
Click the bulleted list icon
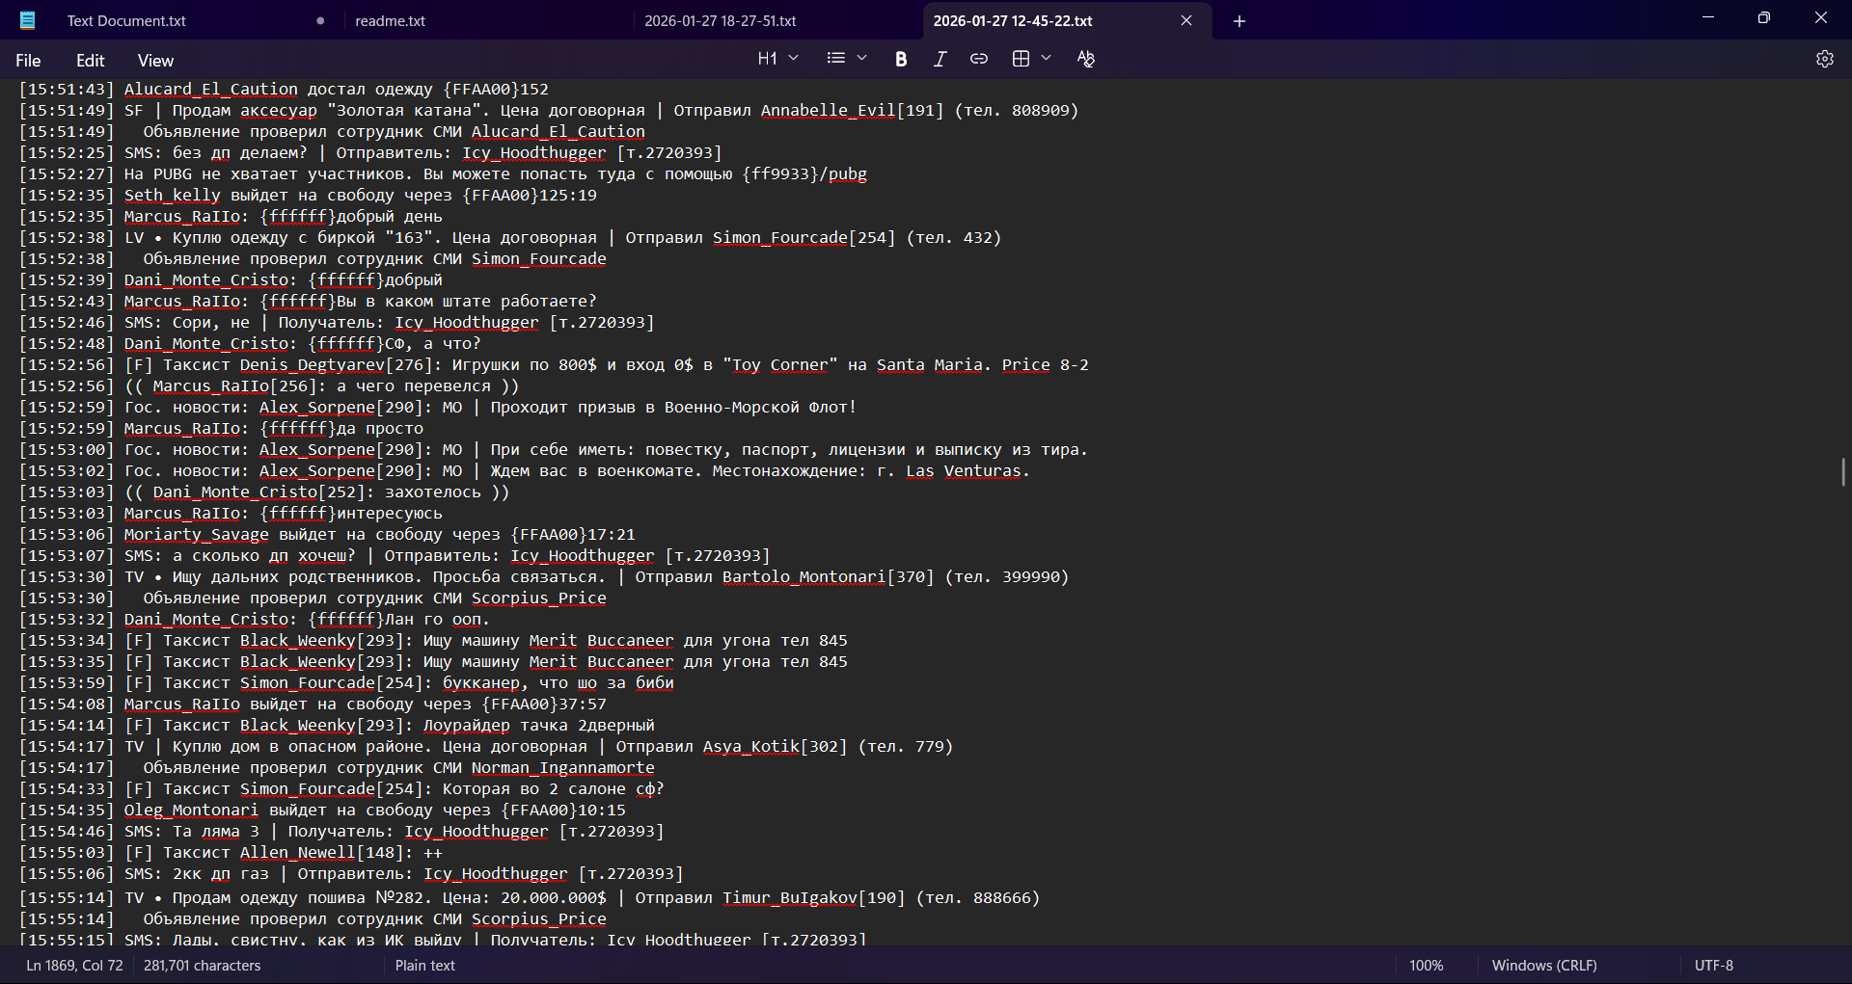835,59
